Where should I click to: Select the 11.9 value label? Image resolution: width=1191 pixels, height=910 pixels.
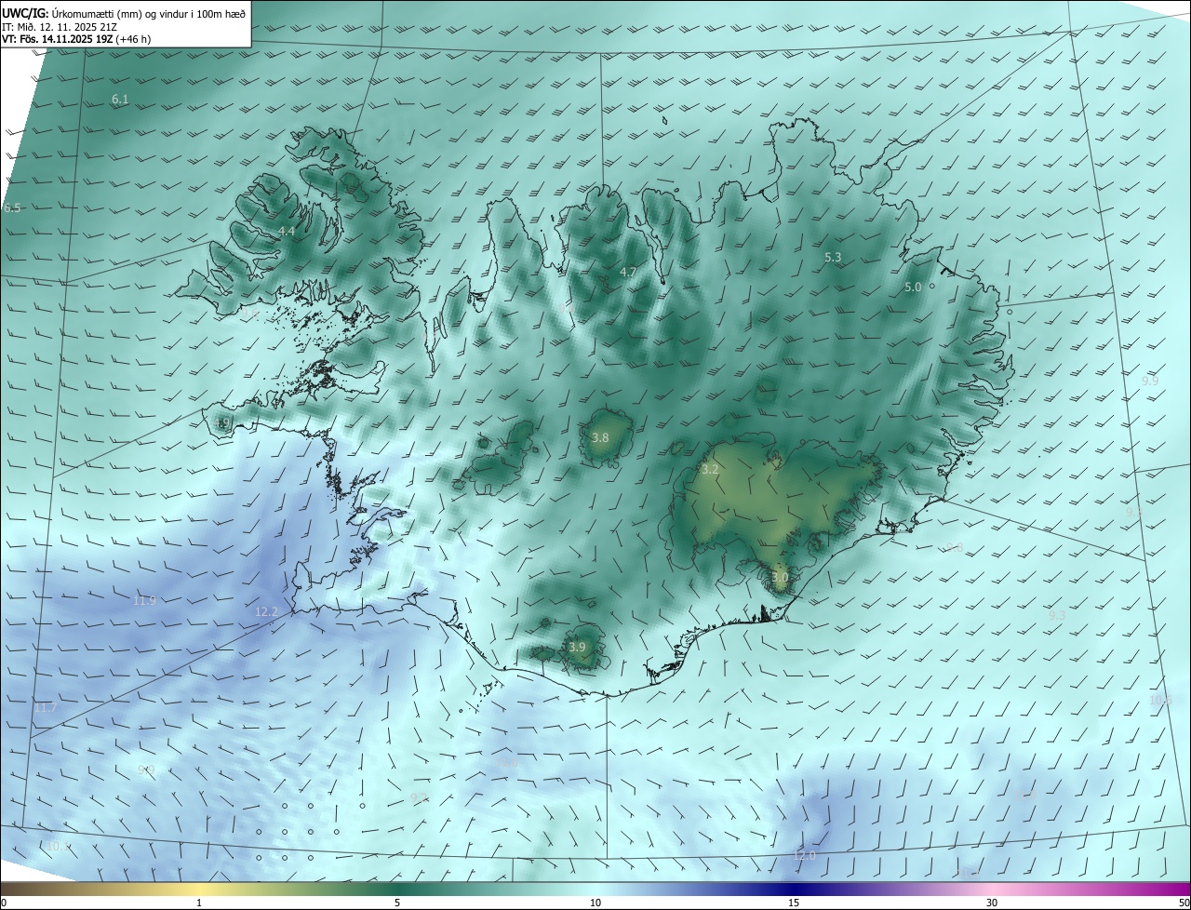[144, 601]
